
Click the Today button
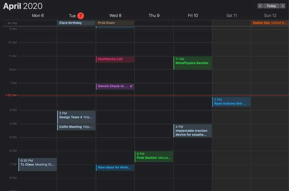point(271,6)
